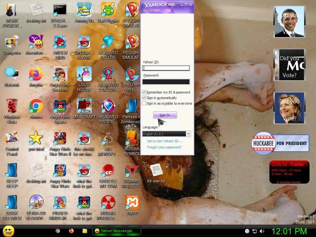
Task: Click the network tray icon
Action: tap(255, 231)
